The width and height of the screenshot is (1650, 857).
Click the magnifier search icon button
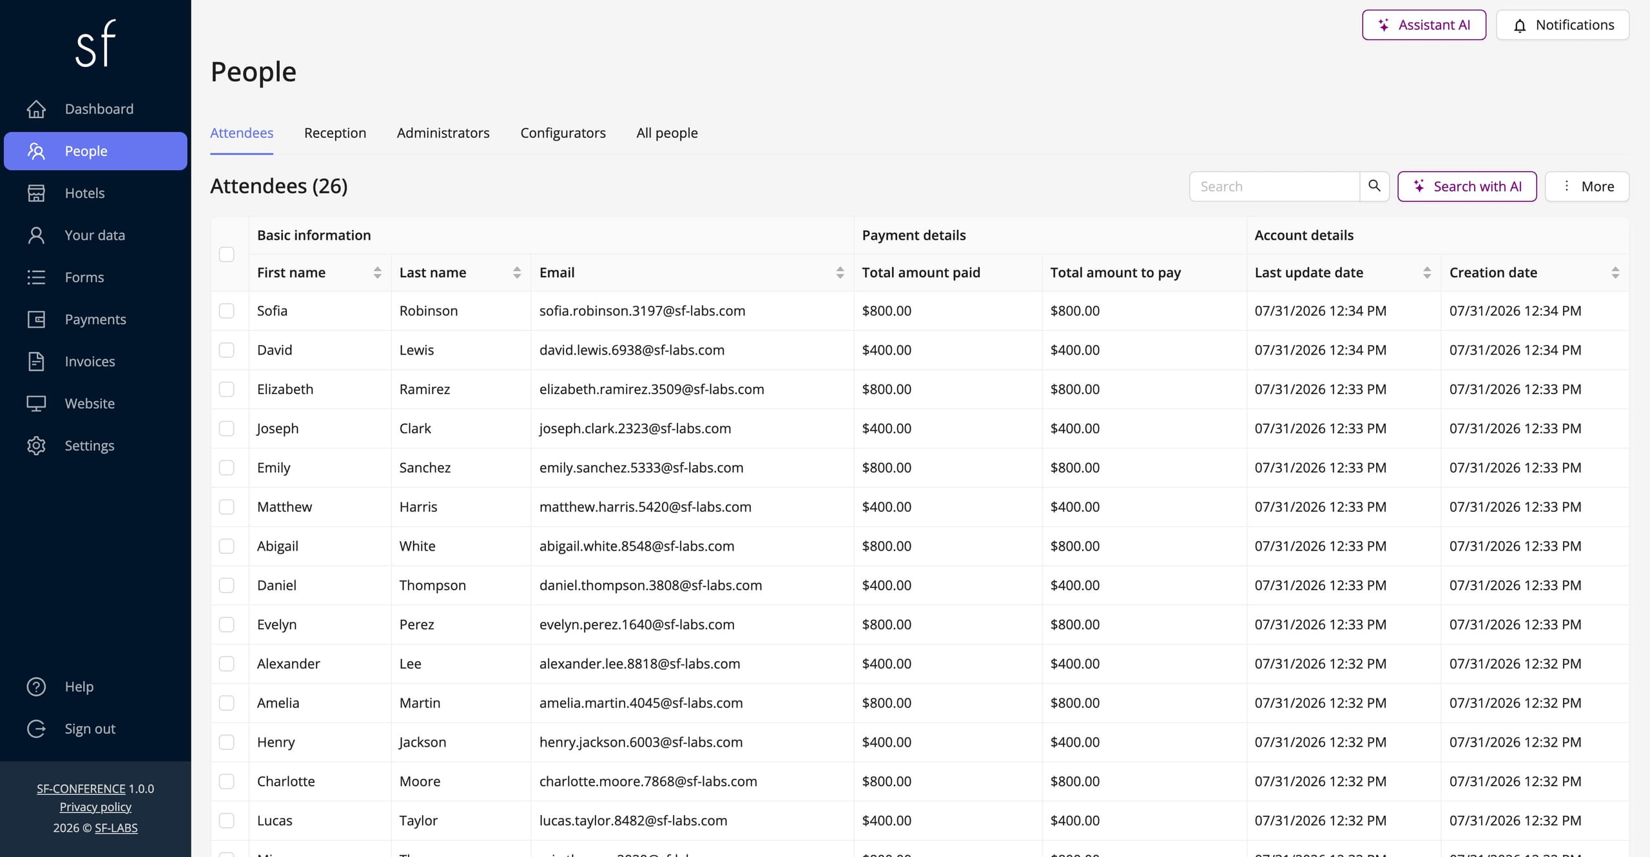1374,186
